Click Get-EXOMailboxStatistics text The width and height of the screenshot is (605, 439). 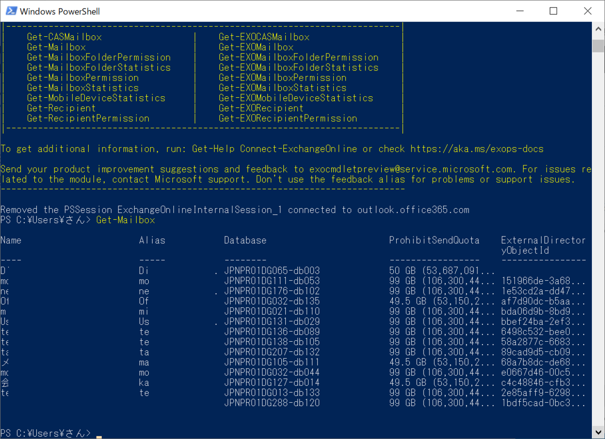(283, 88)
